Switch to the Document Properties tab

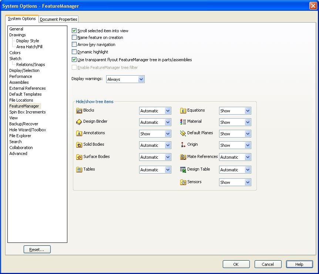[58, 19]
